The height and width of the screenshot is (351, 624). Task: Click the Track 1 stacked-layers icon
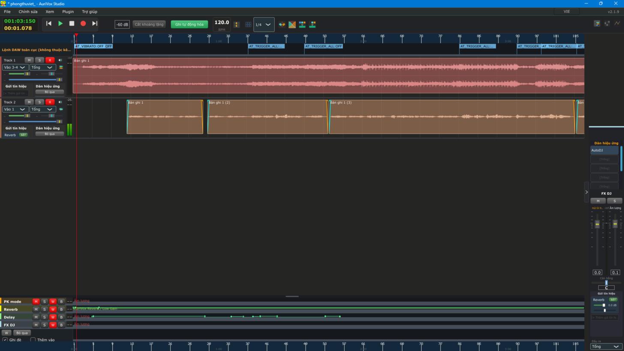[x=61, y=67]
